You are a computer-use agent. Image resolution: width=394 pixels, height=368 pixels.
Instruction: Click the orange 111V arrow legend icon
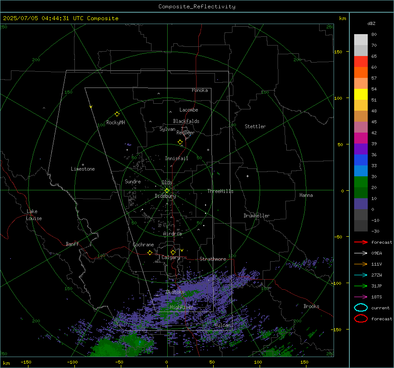pyautogui.click(x=361, y=264)
